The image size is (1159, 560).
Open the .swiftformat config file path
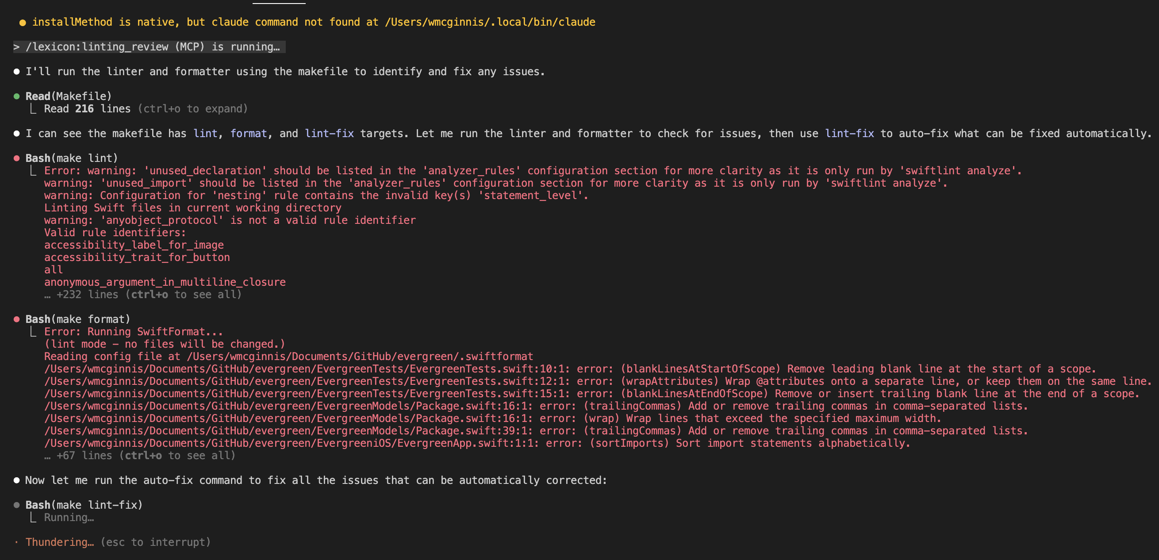pyautogui.click(x=360, y=357)
